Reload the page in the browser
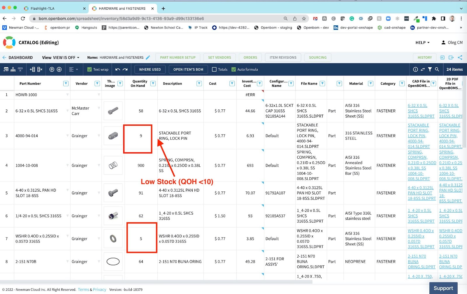This screenshot has height=294, width=467. (x=23, y=18)
